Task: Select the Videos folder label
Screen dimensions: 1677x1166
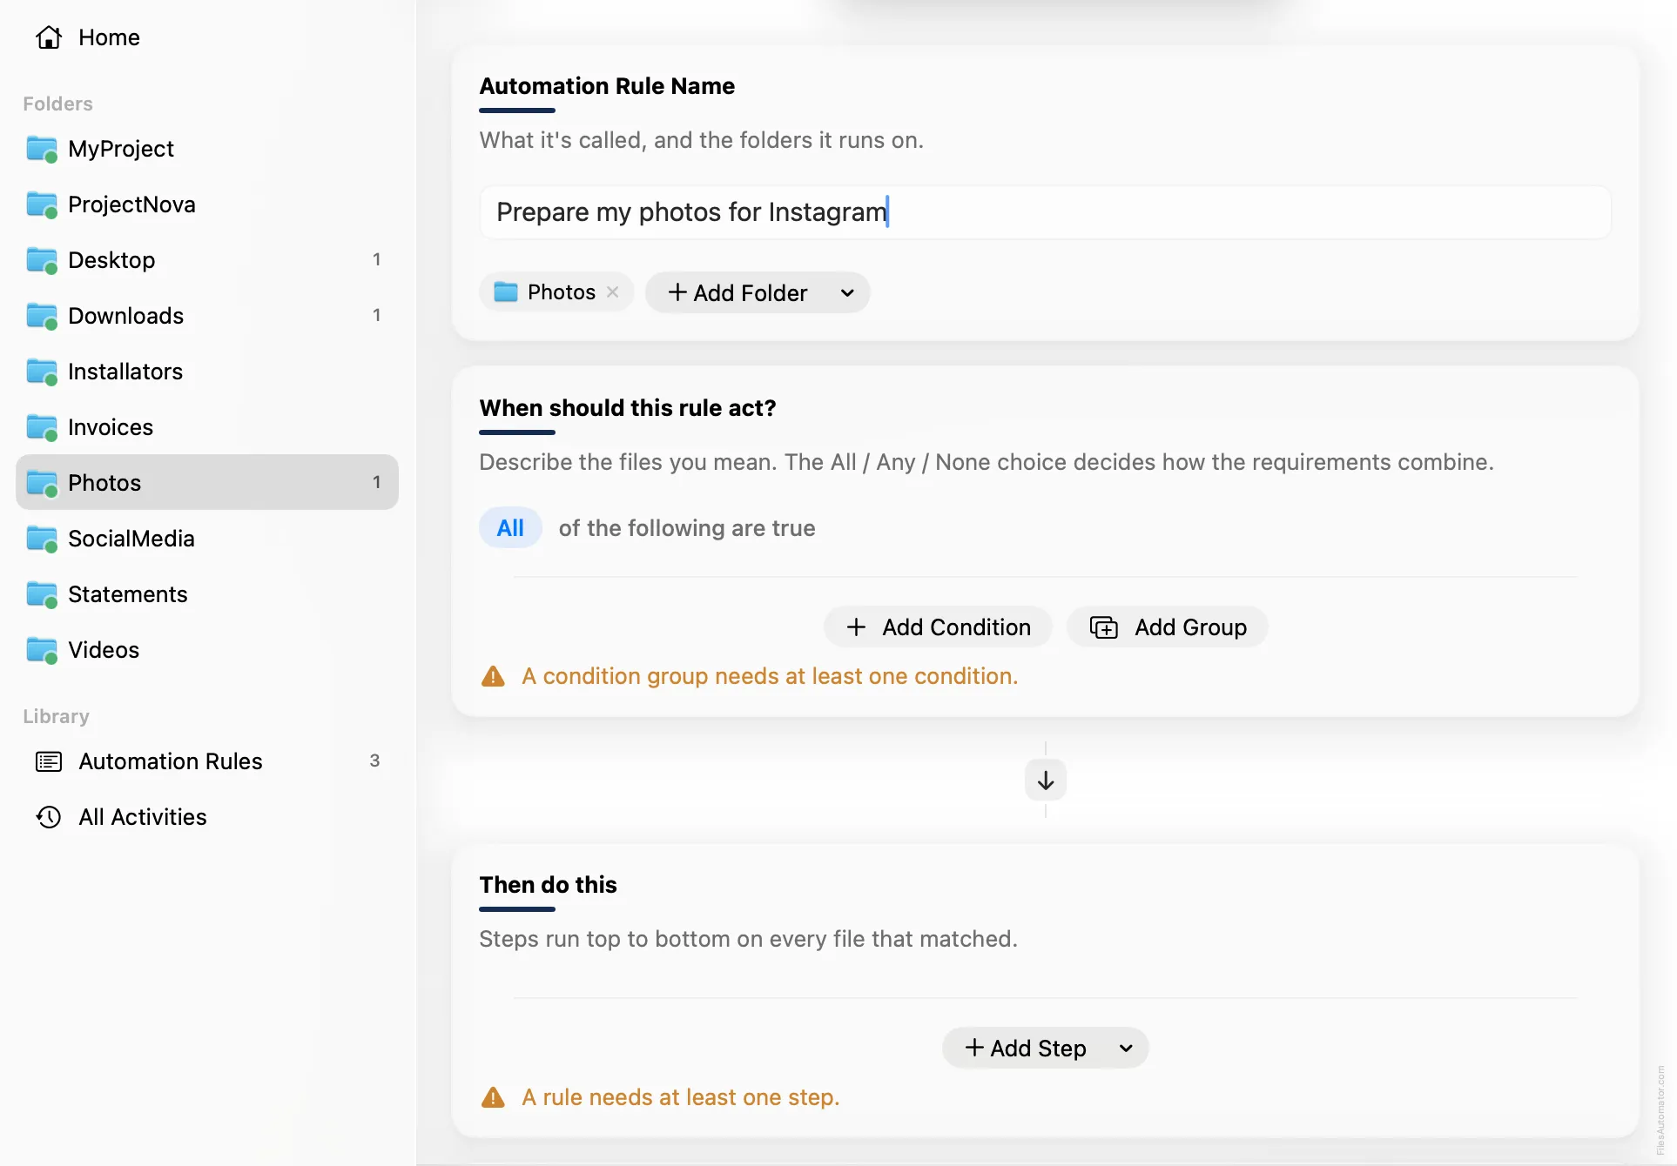Action: (104, 650)
